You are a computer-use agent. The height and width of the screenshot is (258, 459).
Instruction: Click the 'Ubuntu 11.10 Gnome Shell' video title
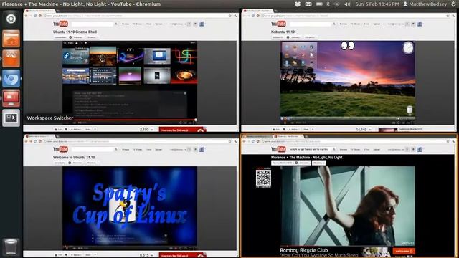[75, 32]
